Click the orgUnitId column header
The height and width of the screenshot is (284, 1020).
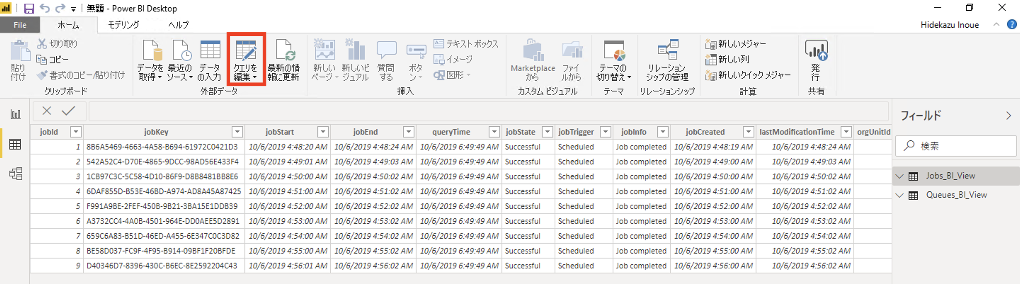(x=873, y=132)
